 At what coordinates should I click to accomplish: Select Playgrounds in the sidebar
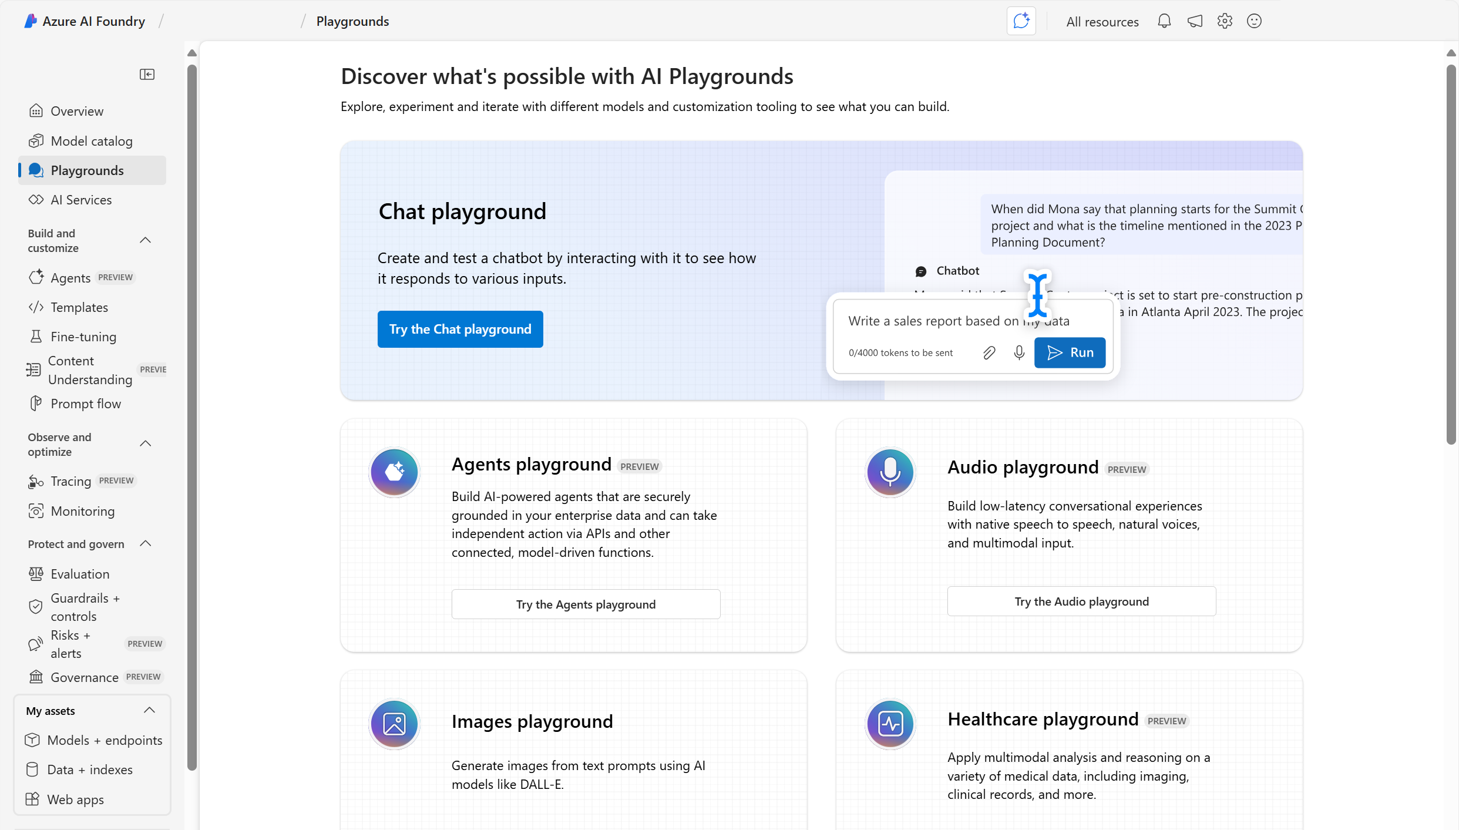pos(92,170)
